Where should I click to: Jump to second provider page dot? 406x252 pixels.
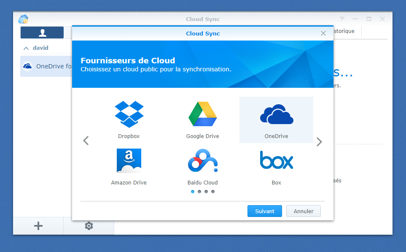tap(199, 192)
